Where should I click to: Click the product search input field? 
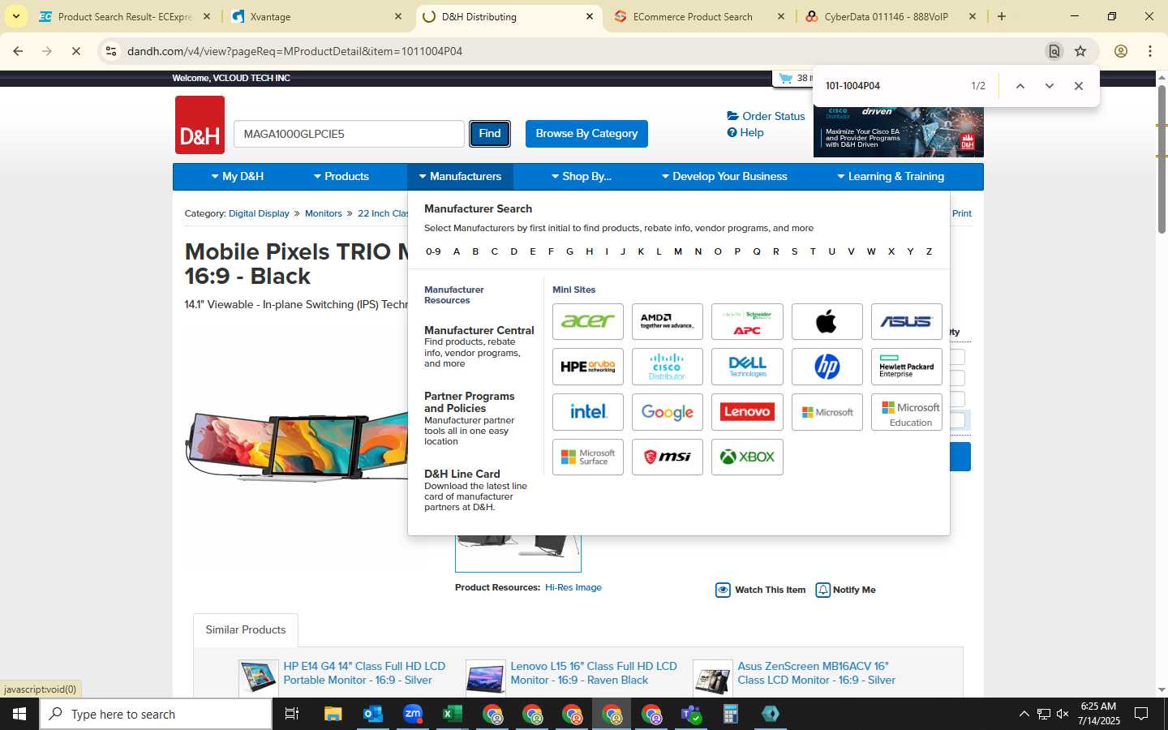(349, 134)
